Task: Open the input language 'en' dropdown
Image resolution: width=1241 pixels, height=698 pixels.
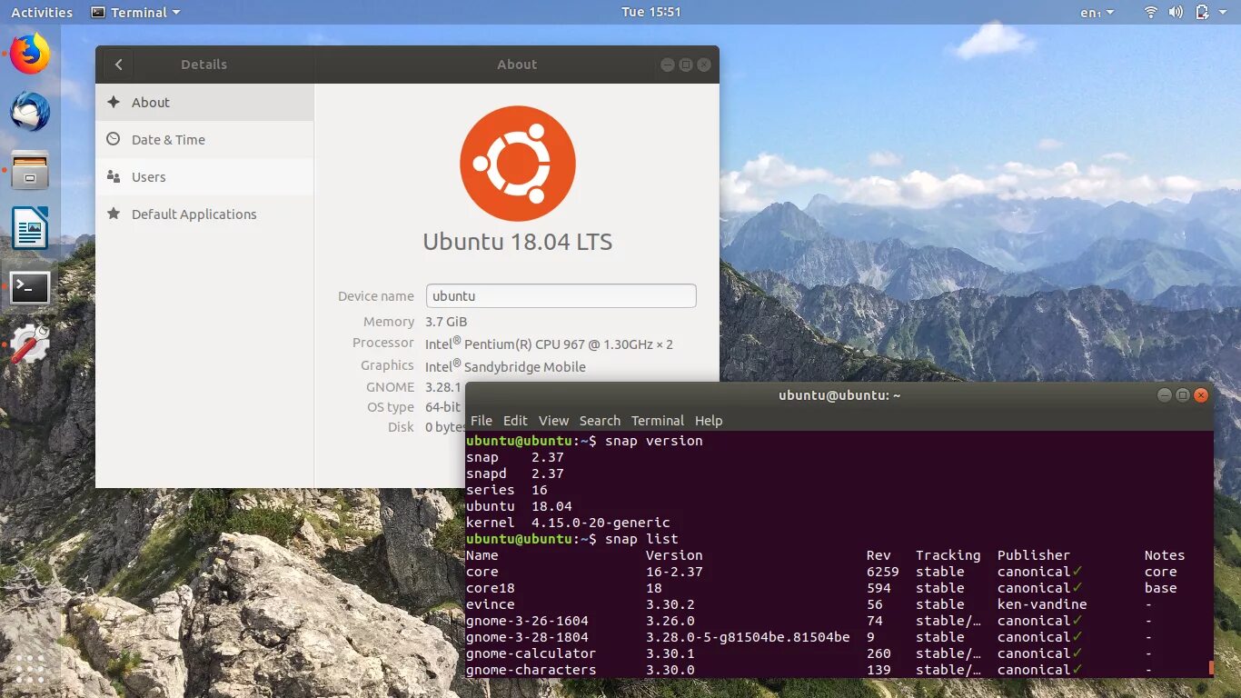Action: pos(1097,13)
